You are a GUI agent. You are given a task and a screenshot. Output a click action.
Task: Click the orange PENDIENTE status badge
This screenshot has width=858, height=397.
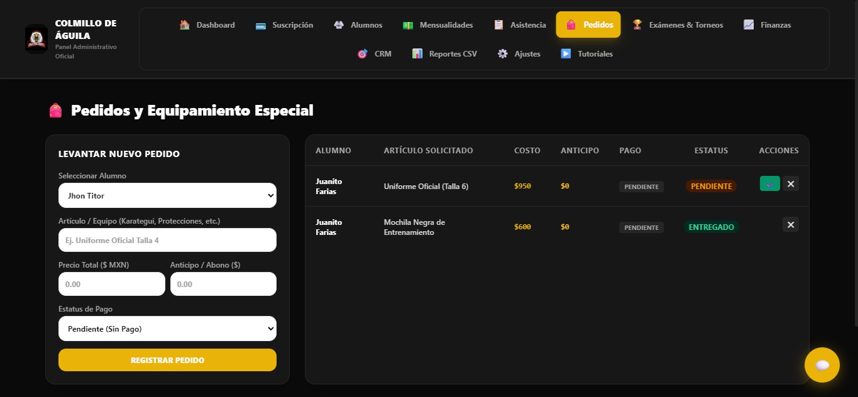pos(712,186)
